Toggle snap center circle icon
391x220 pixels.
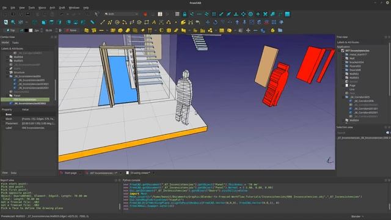[x=250, y=14]
